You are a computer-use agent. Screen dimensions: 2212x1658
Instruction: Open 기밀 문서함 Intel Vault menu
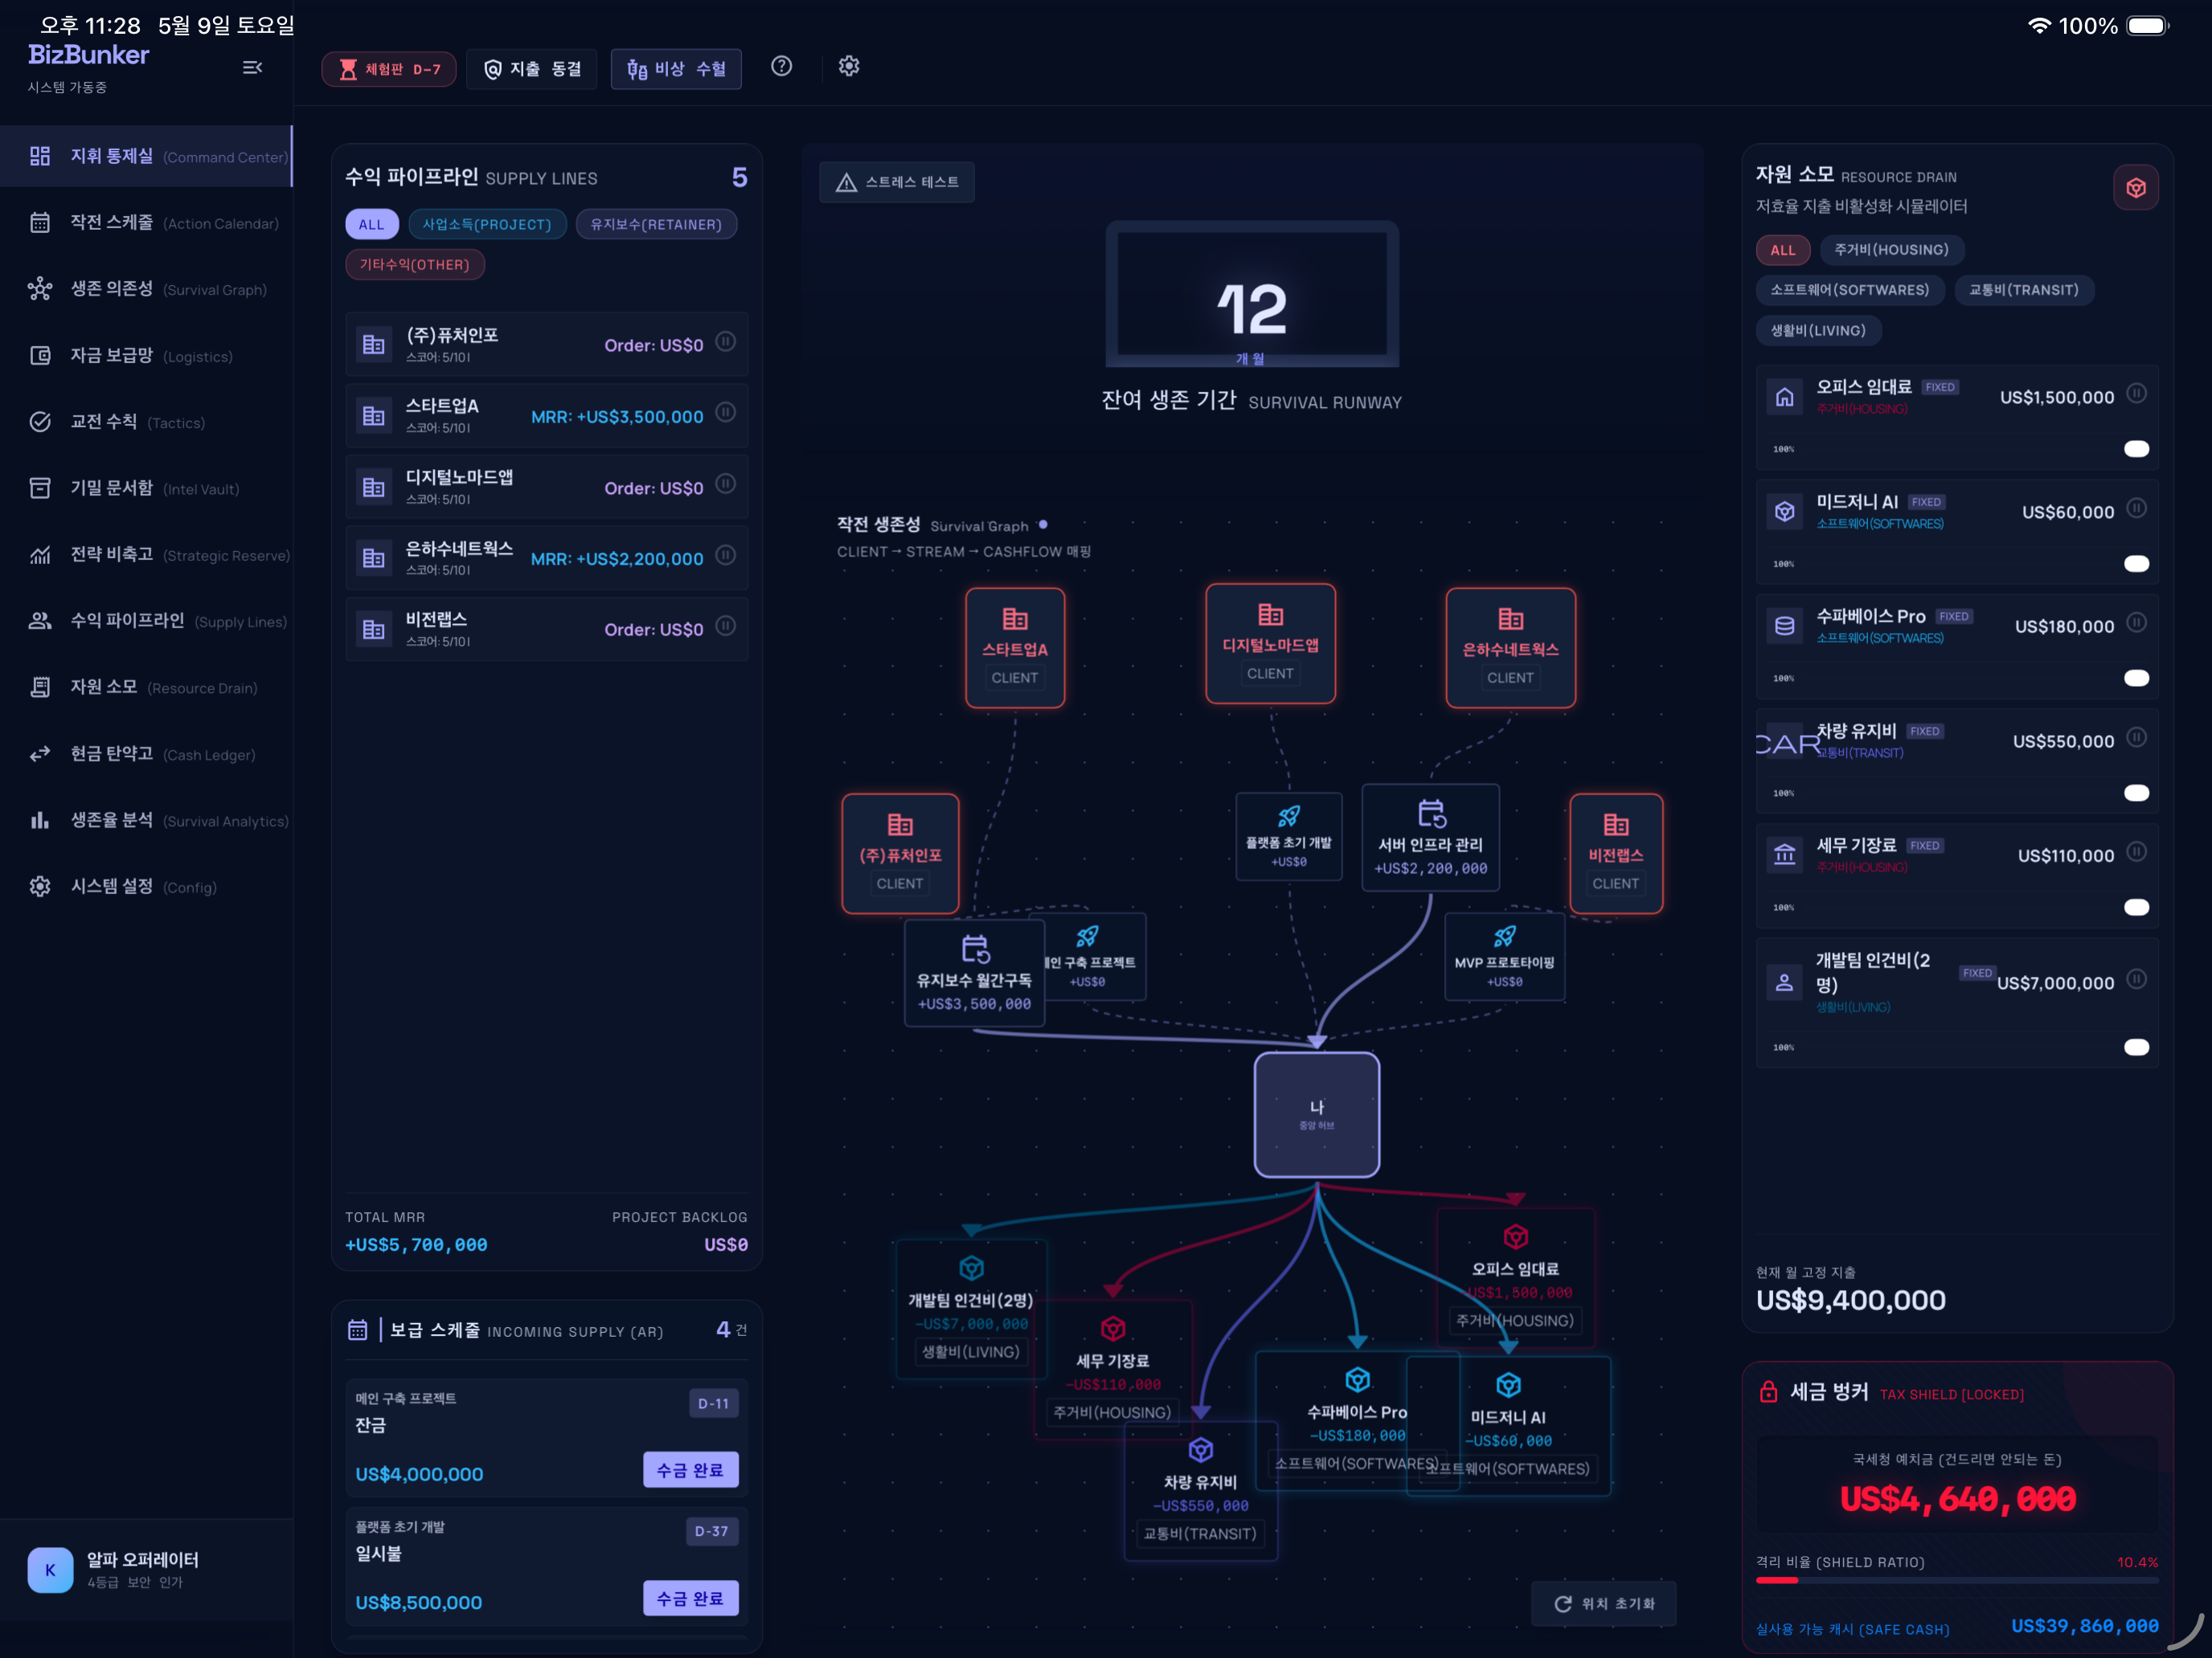click(x=147, y=488)
